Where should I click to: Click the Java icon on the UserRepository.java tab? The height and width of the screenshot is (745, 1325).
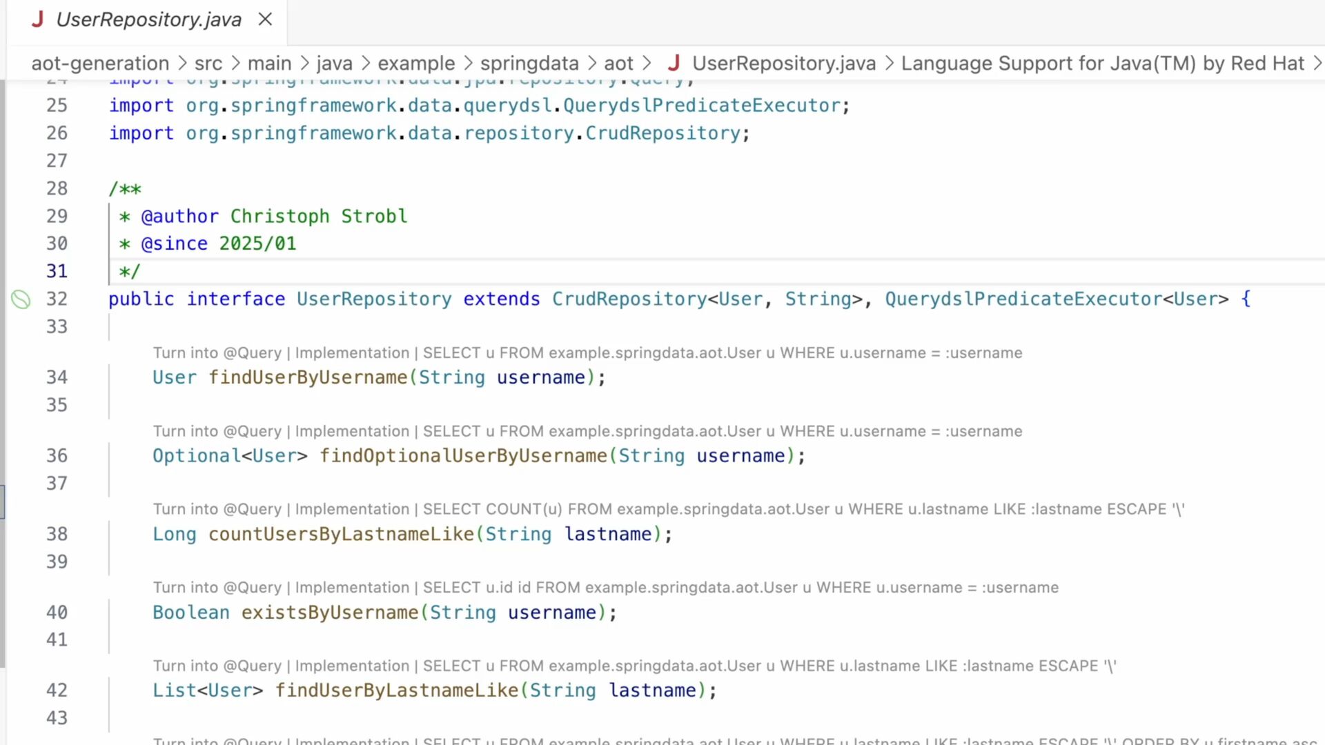38,19
